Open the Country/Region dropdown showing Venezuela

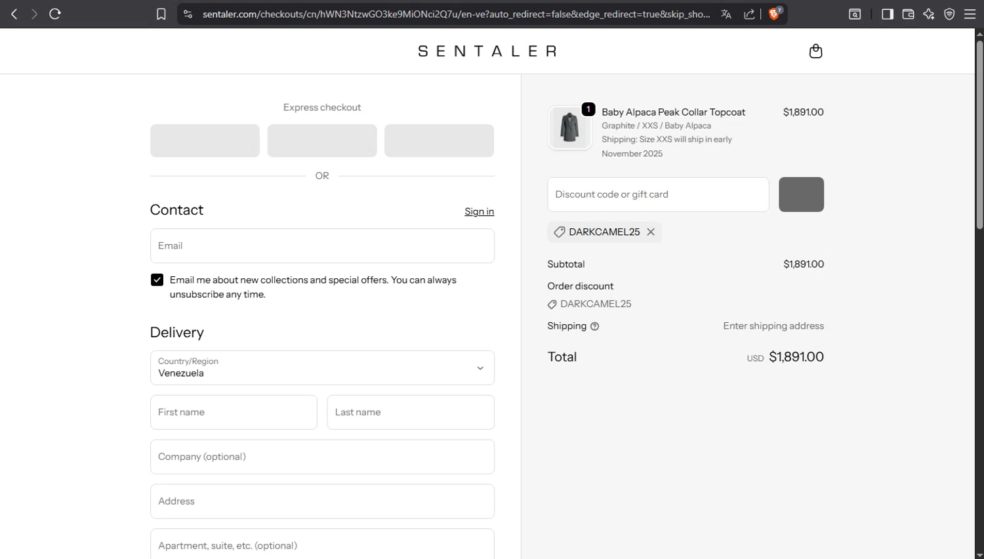click(x=322, y=367)
